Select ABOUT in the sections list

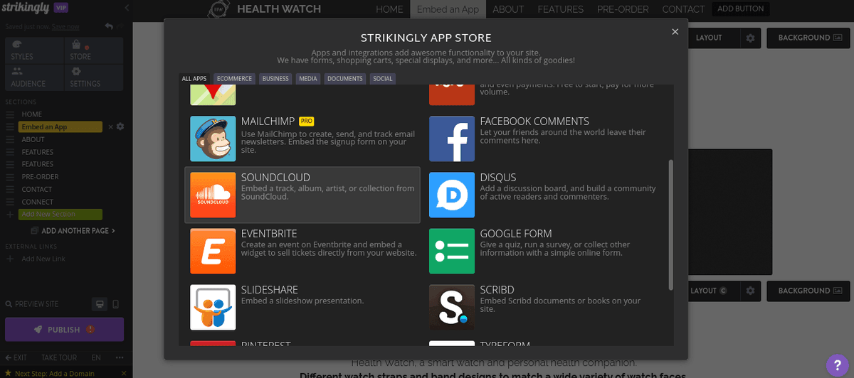(33, 139)
